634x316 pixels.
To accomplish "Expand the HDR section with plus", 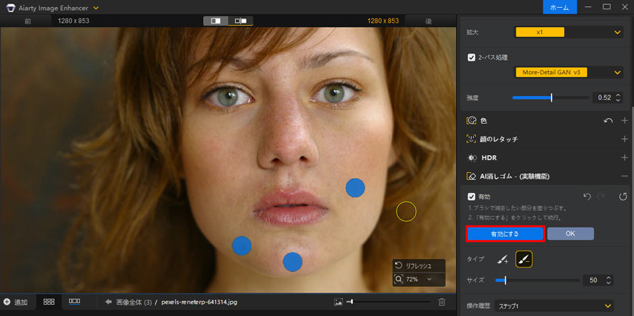I will coord(625,157).
